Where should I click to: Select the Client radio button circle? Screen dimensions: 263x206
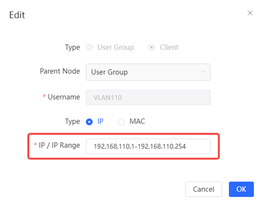click(152, 47)
